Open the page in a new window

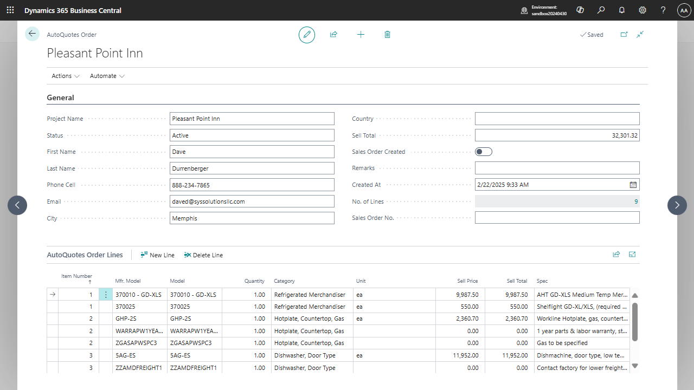point(624,35)
